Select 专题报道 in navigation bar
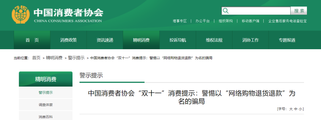The image size is (321, 120). (x=287, y=40)
